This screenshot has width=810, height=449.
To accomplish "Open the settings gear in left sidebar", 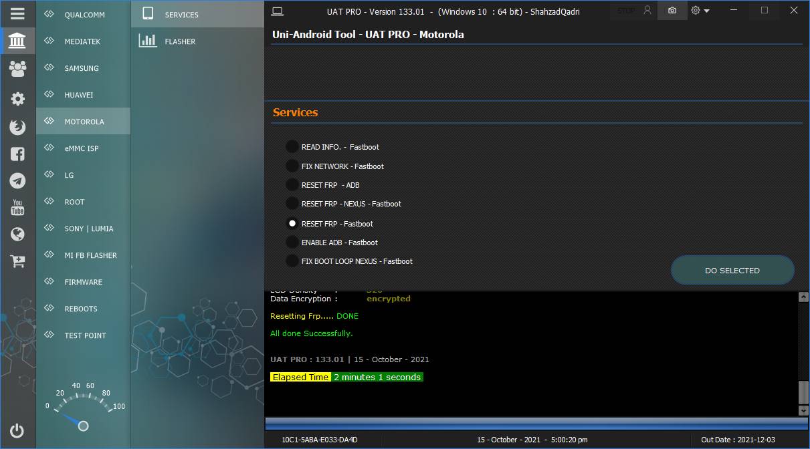I will 18,99.
